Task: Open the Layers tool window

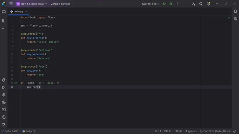Action: [x=4, y=95]
